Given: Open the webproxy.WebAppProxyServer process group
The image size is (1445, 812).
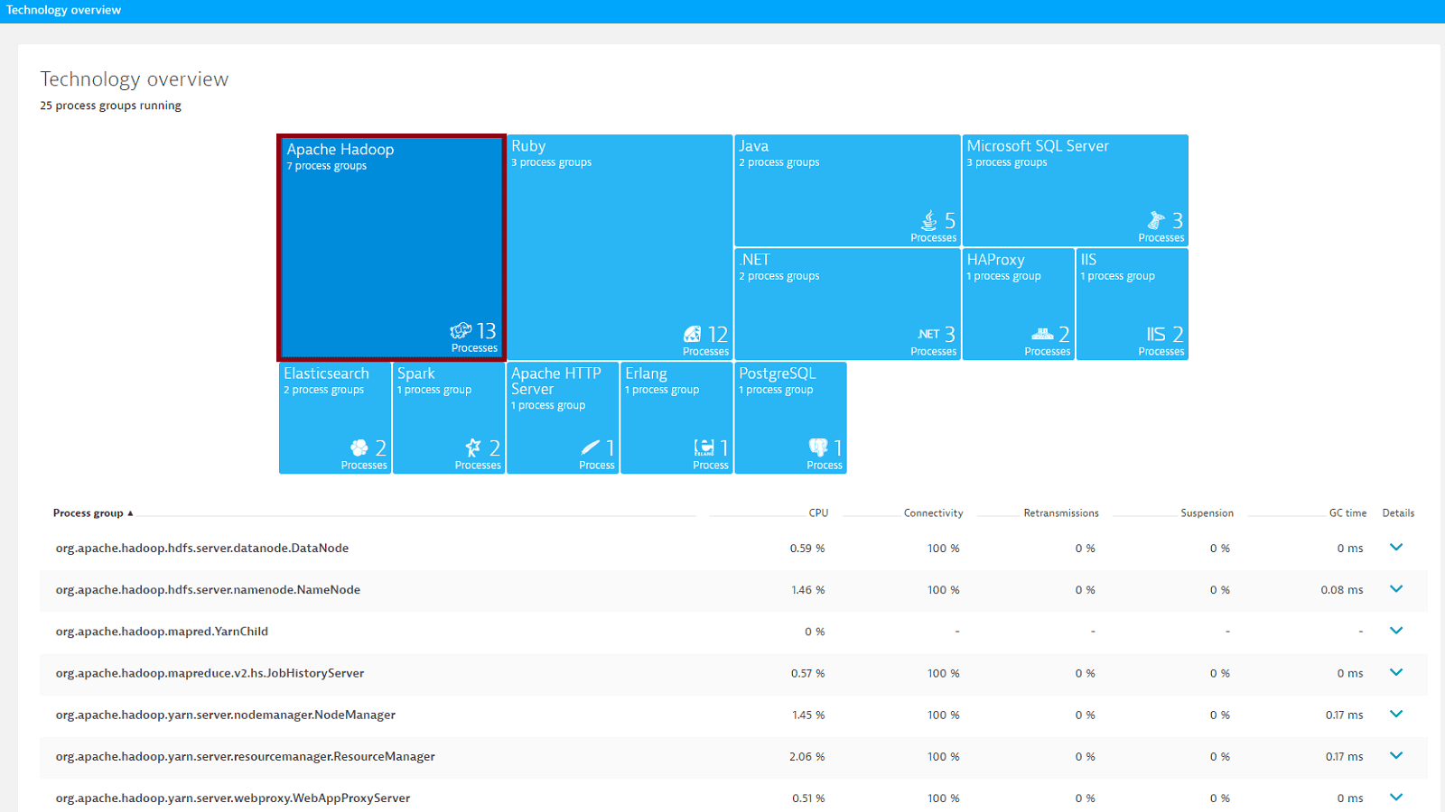Looking at the screenshot, I should [x=233, y=798].
